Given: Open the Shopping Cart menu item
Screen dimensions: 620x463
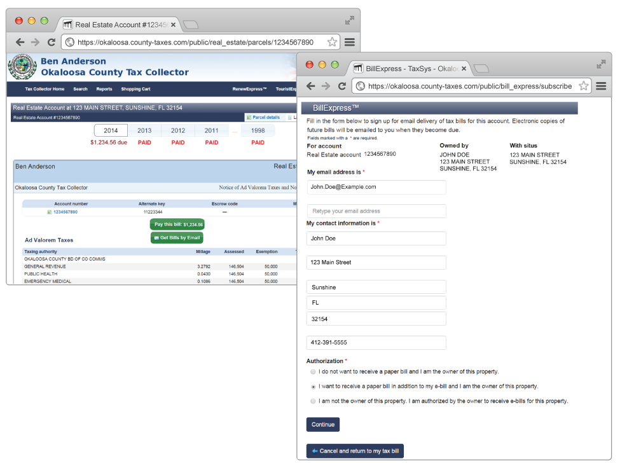Looking at the screenshot, I should [135, 89].
